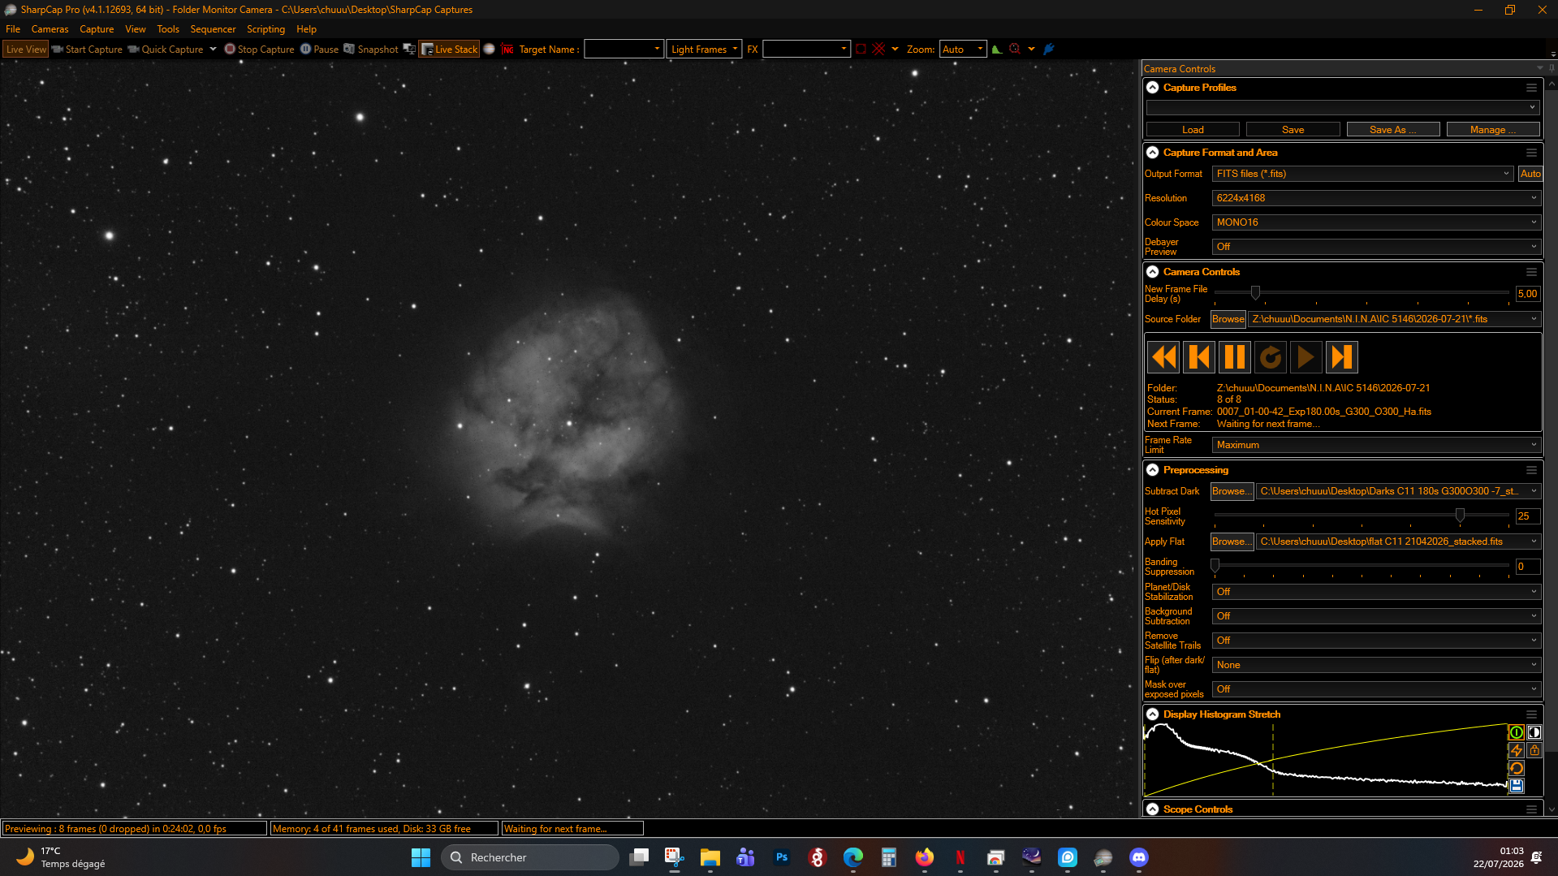This screenshot has height=876, width=1558.
Task: Step back one frame
Action: click(1199, 357)
